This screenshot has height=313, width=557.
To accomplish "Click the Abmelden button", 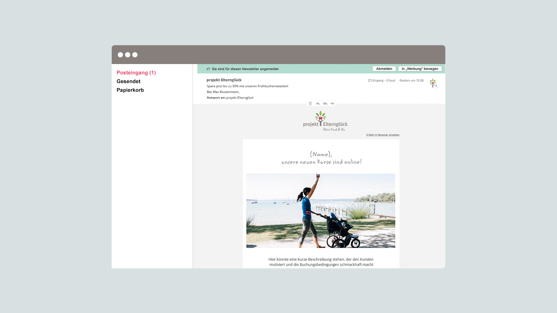I will point(384,69).
